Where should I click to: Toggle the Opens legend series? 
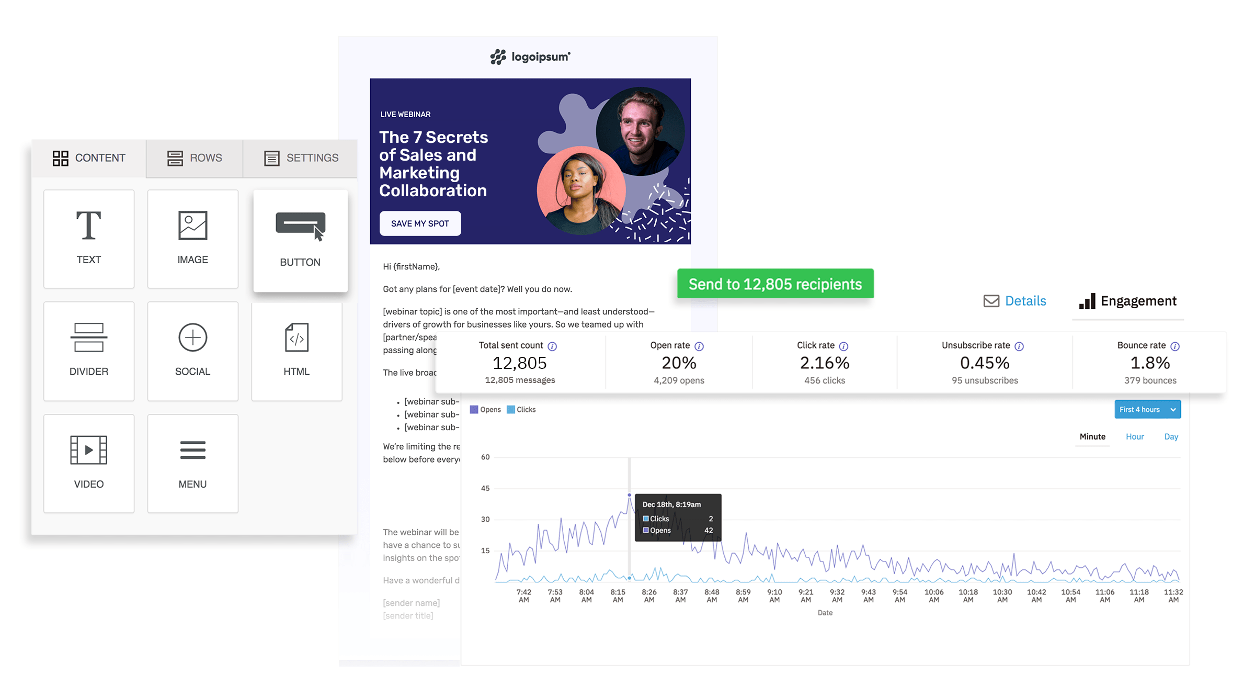[485, 410]
